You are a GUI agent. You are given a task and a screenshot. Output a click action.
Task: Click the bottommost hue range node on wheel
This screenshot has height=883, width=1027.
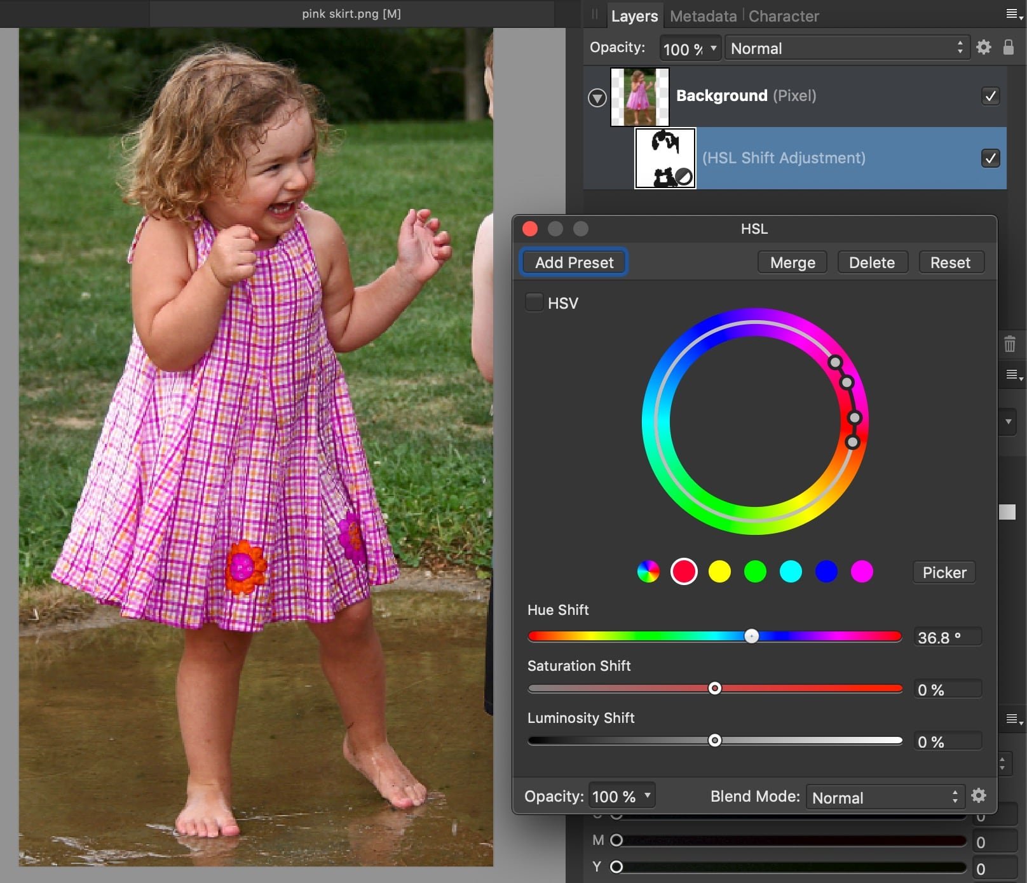tap(853, 441)
